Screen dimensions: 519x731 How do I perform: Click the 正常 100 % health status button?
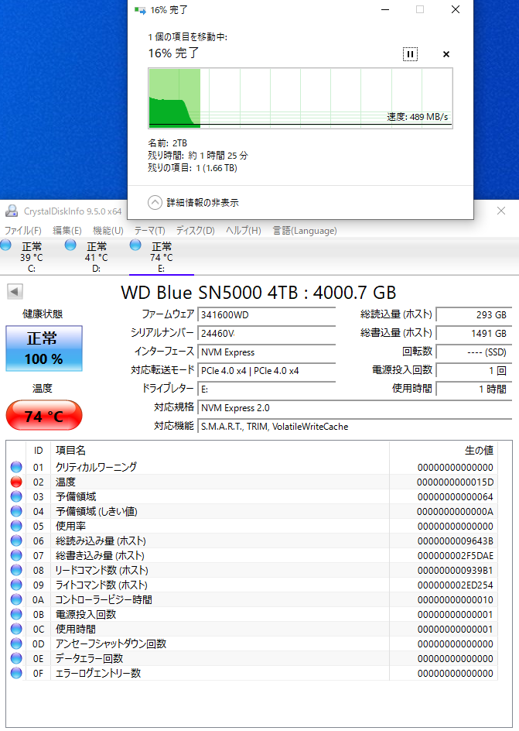click(44, 348)
